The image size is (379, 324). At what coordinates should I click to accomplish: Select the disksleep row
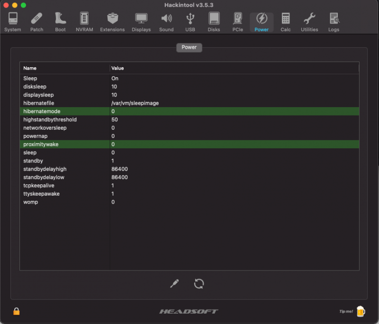click(189, 87)
